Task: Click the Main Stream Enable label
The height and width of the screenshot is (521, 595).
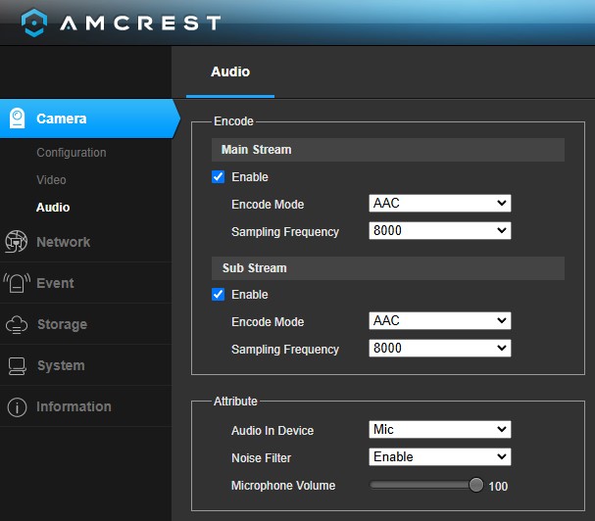Action: [x=250, y=177]
